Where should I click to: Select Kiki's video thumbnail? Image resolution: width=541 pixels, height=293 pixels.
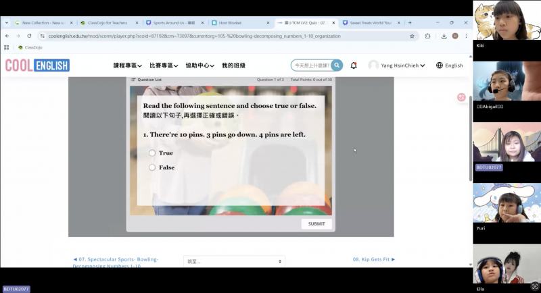coord(507,20)
